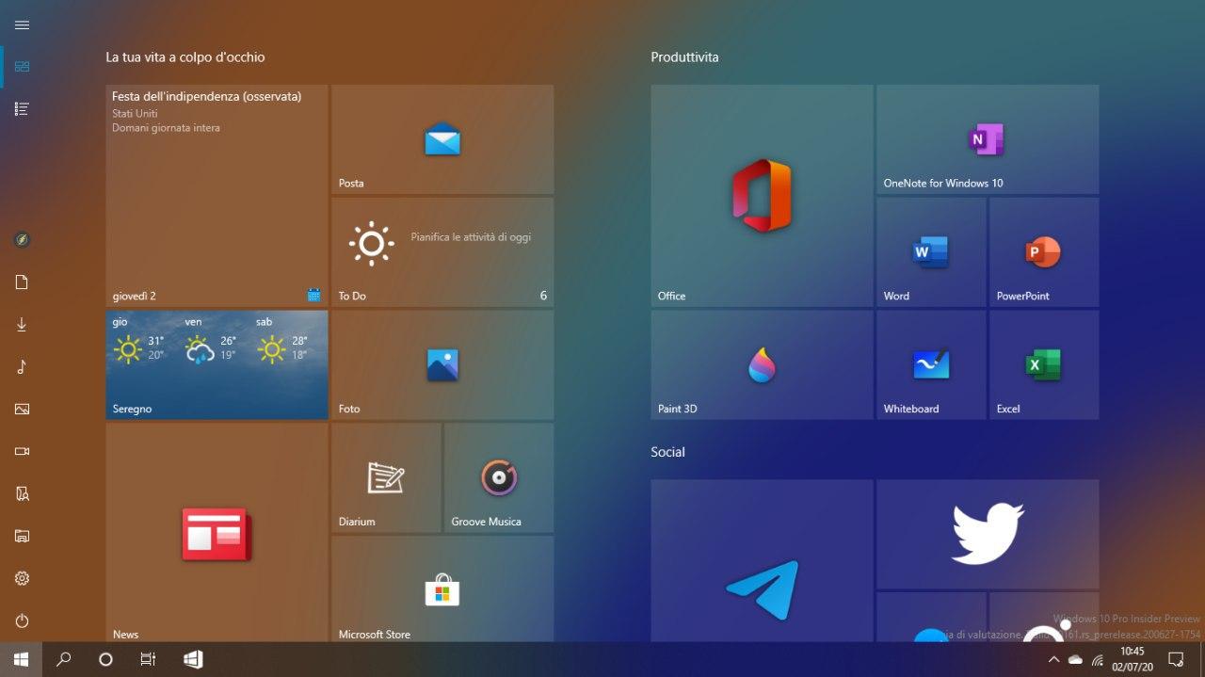Expand the Start hamburger menu
Image resolution: width=1205 pixels, height=677 pixels.
coord(23,25)
